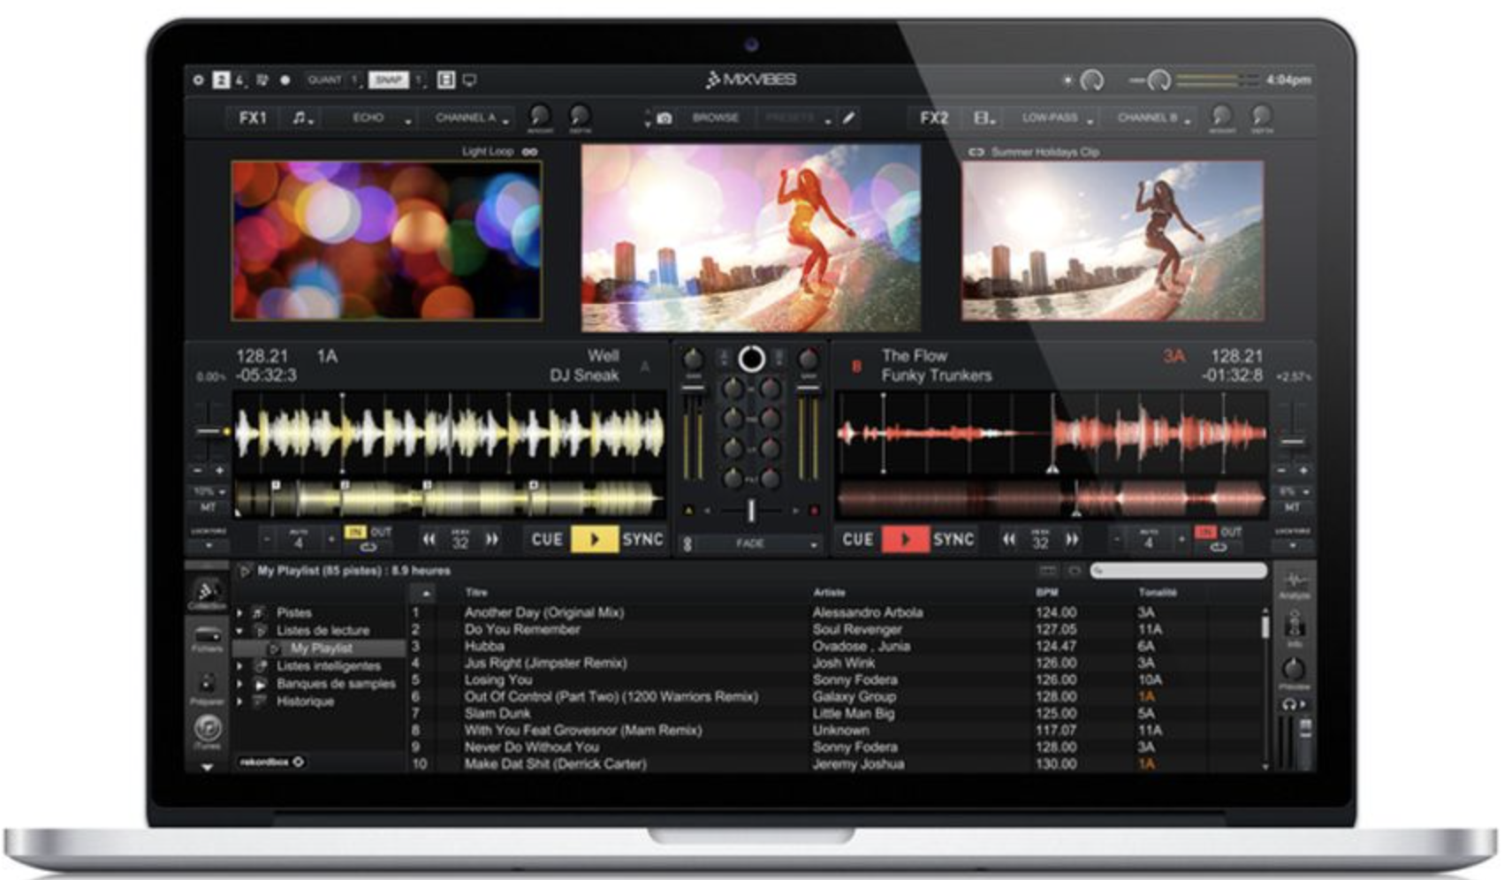Click the rekordbox button
Viewport: 1504px width, 880px height.
click(x=270, y=762)
